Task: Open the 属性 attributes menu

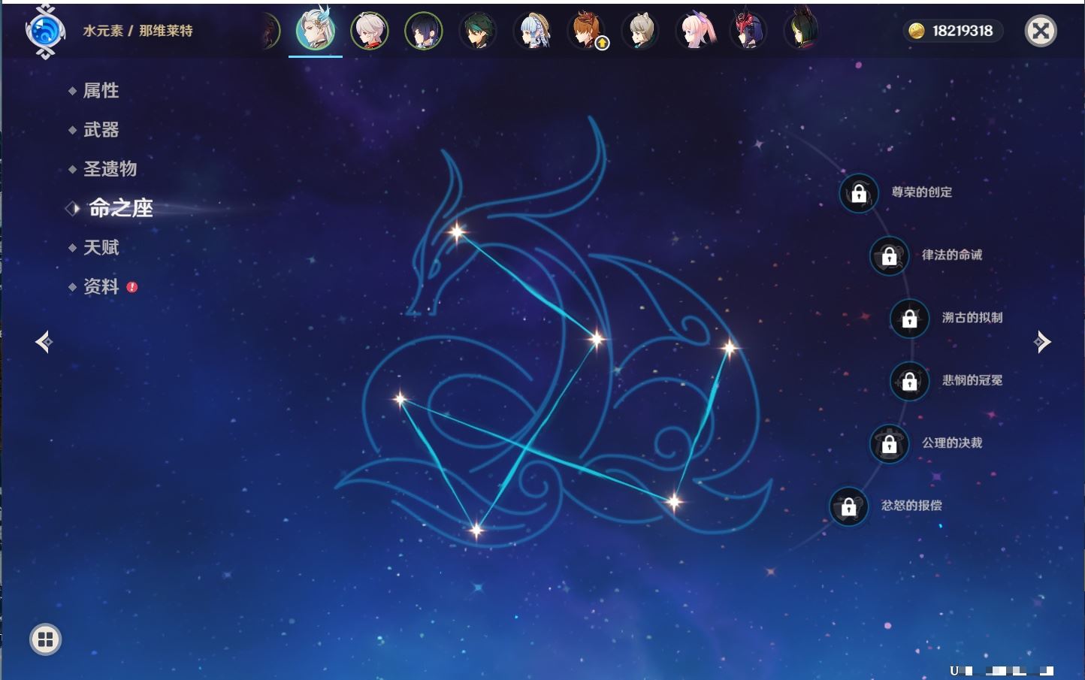Action: click(x=101, y=91)
